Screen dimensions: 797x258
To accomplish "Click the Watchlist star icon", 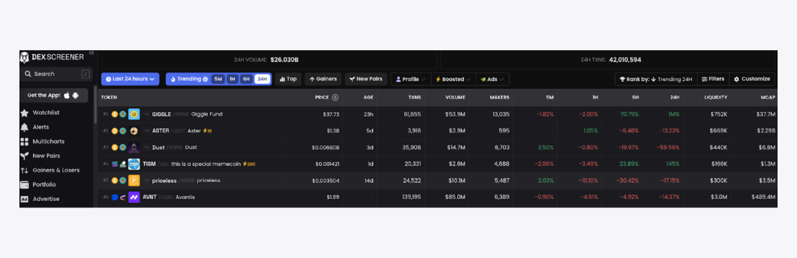I will [x=24, y=113].
